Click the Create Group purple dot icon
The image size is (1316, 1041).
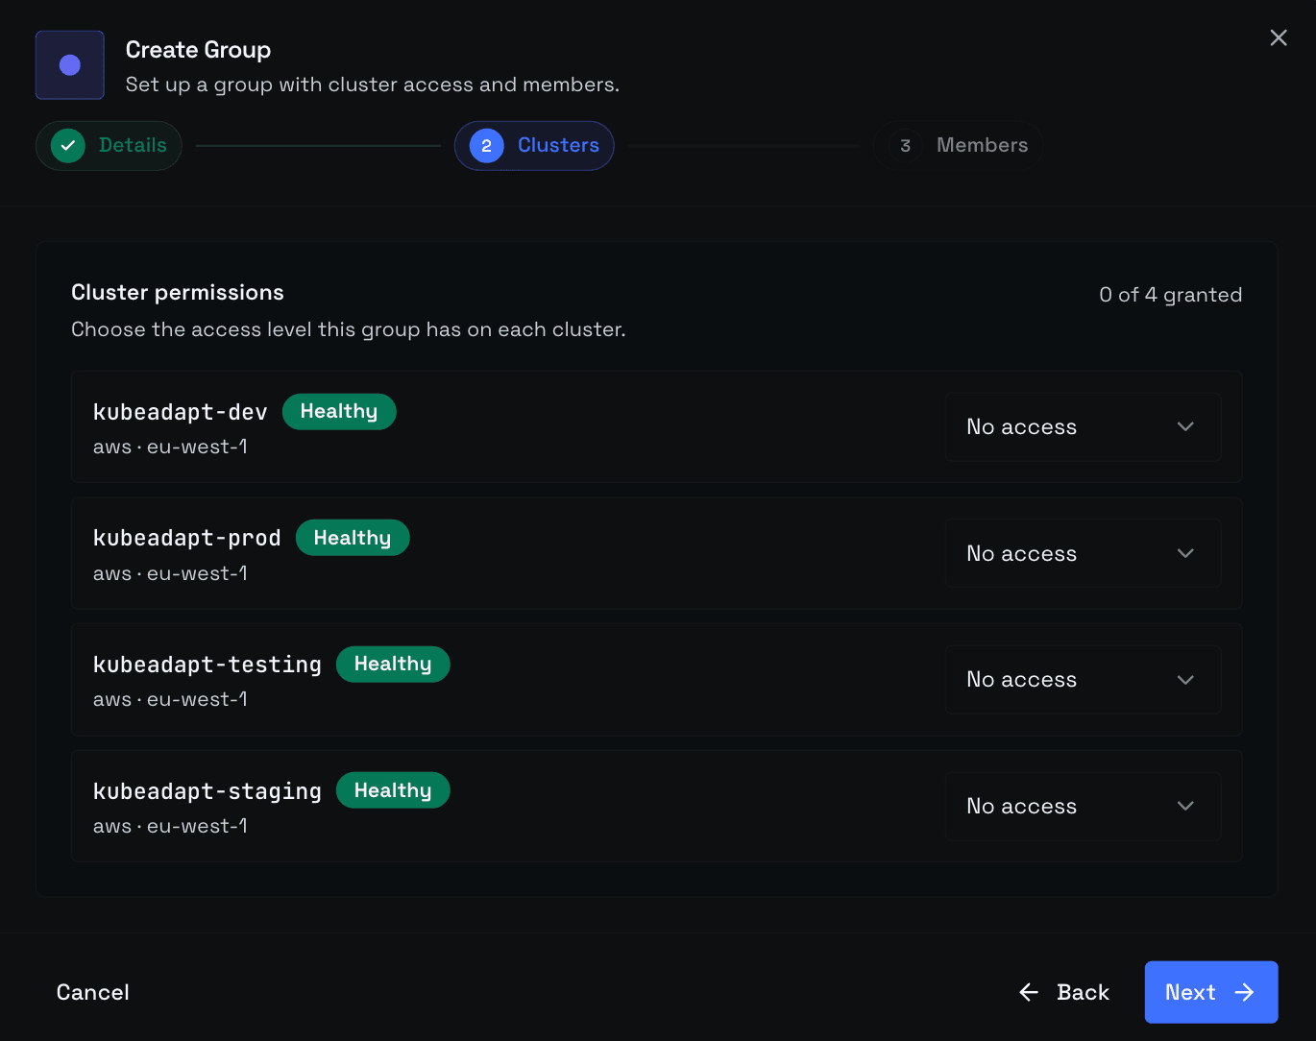coord(70,65)
